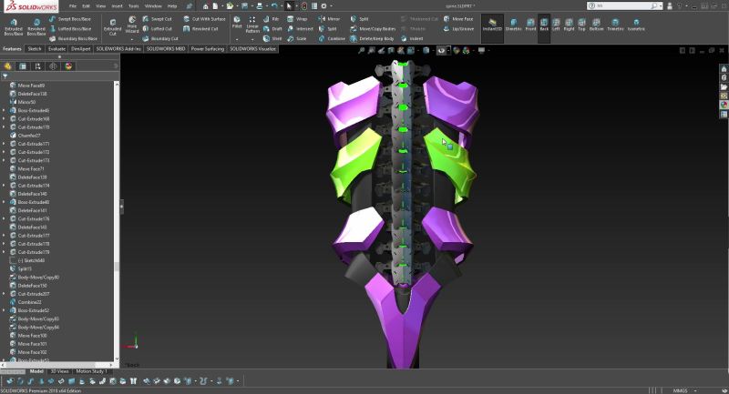Click the Boundary Boss/Base tool
The height and width of the screenshot is (394, 729).
pos(73,38)
